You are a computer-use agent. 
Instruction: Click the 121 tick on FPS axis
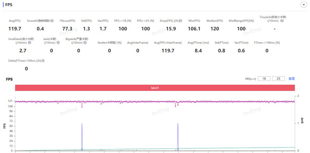10,101
